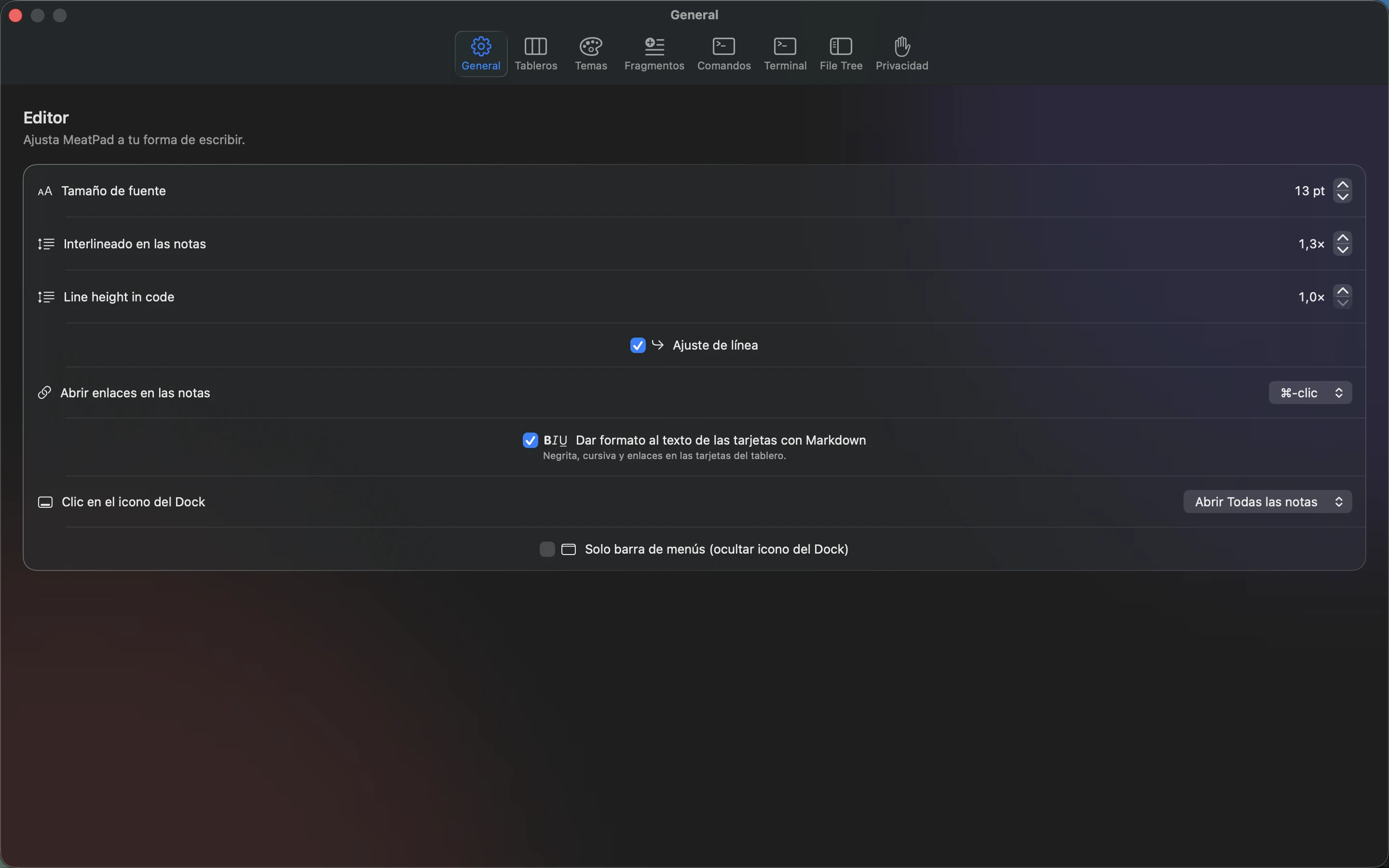Screen dimensions: 1389x868
Task: Decrease font size with the down arrow
Action: coord(1343,197)
